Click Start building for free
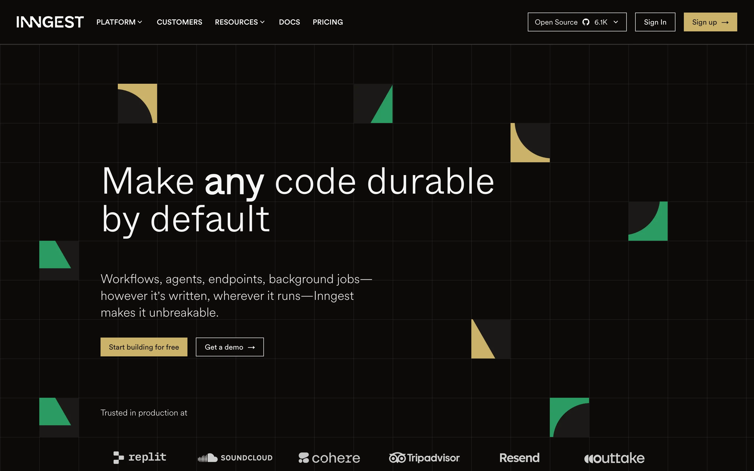 [144, 347]
